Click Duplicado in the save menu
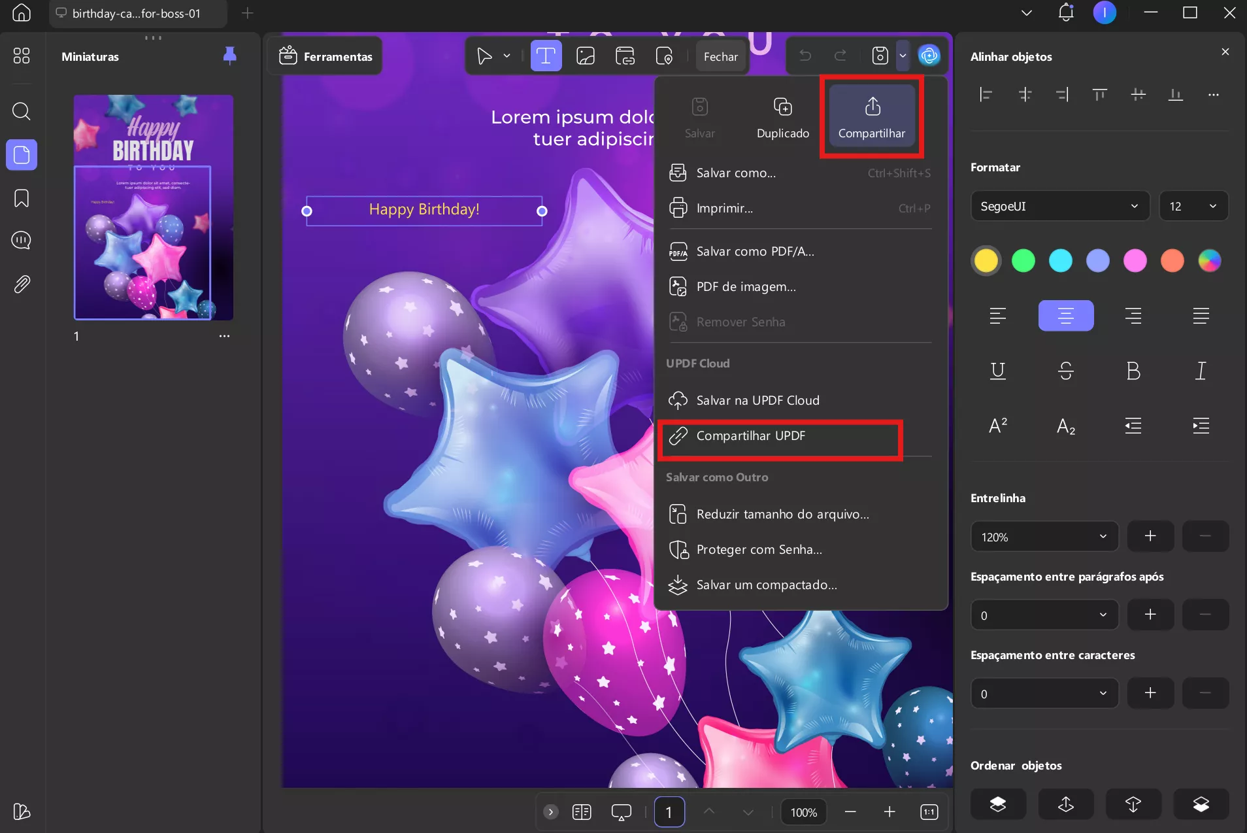The width and height of the screenshot is (1247, 833). 782,118
